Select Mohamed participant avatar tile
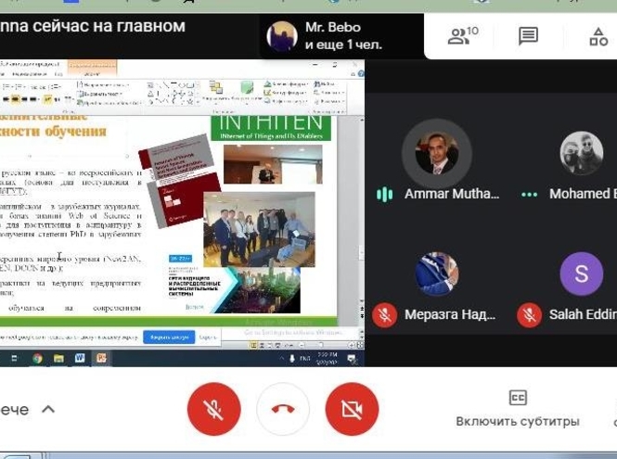Viewport: 617px width, 459px height. [x=581, y=153]
